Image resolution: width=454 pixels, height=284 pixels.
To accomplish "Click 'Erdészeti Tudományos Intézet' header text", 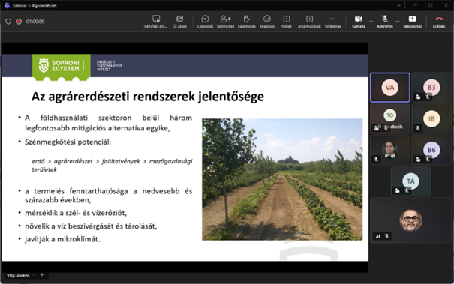I will point(109,66).
